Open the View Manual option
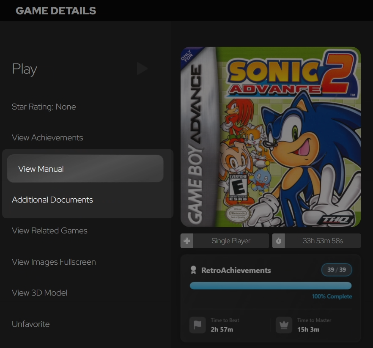The width and height of the screenshot is (373, 348). [85, 169]
